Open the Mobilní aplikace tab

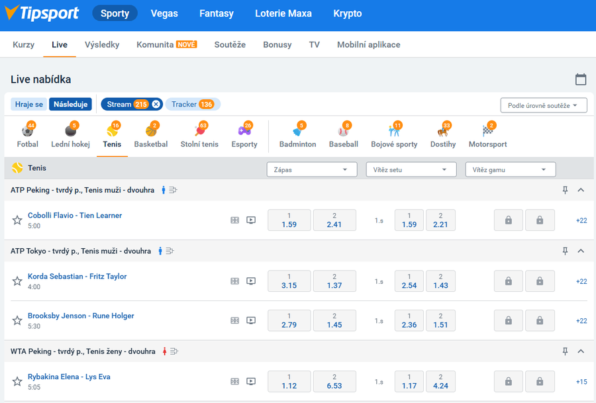[368, 44]
